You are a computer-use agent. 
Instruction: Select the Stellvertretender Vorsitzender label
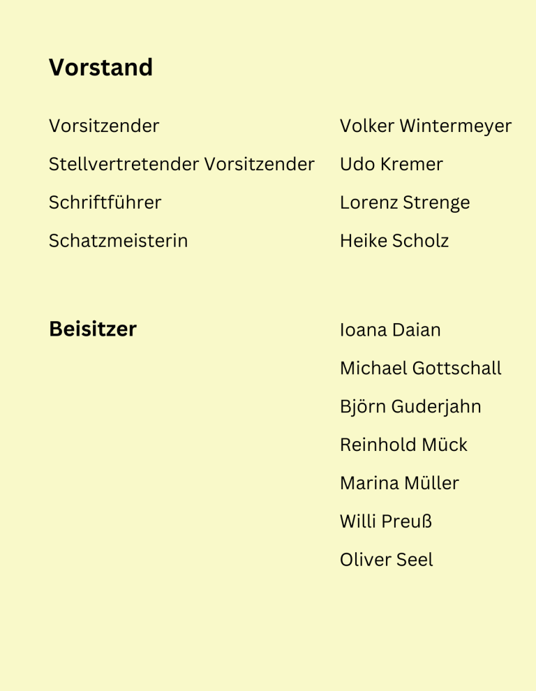[x=181, y=165]
